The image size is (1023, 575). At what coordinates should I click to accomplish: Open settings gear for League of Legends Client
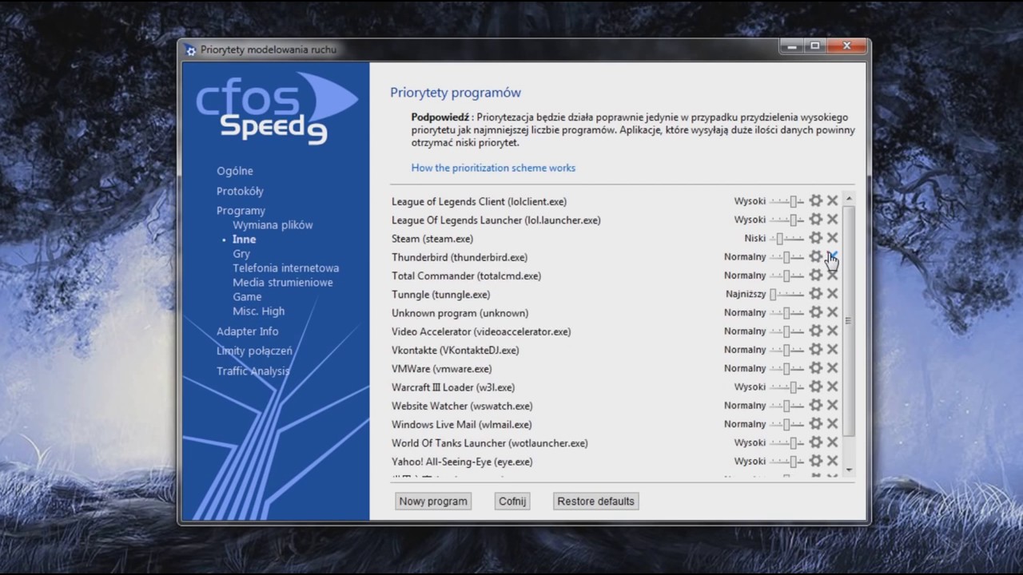[816, 200]
